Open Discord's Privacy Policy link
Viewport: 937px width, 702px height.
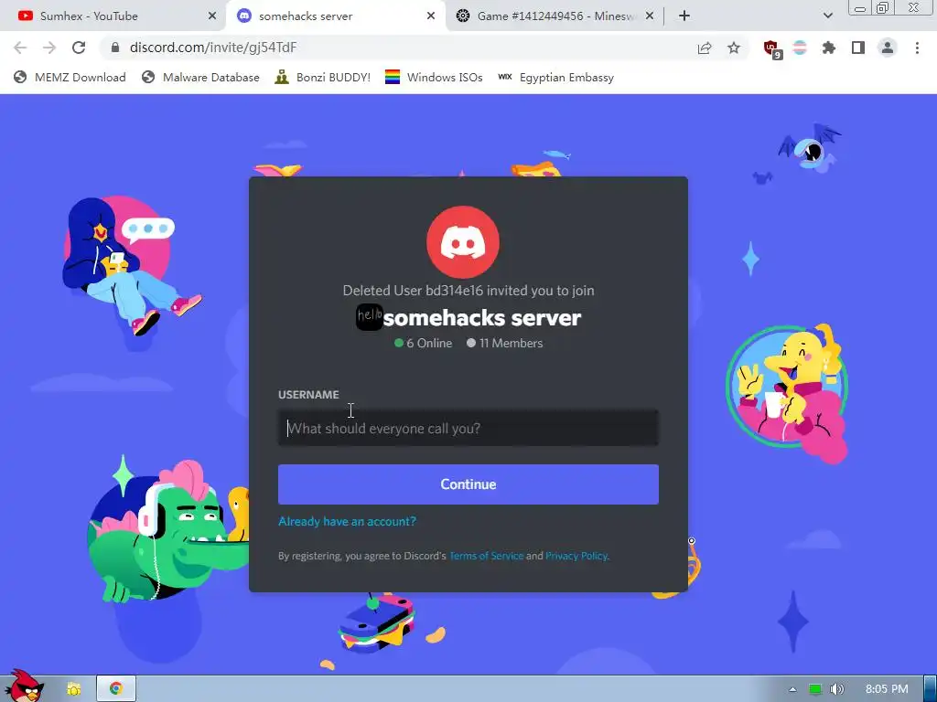tap(576, 556)
